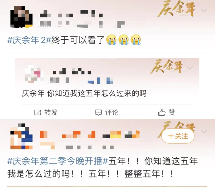Follow the third poster with 关注 button
The height and width of the screenshot is (188, 215).
(x=178, y=136)
